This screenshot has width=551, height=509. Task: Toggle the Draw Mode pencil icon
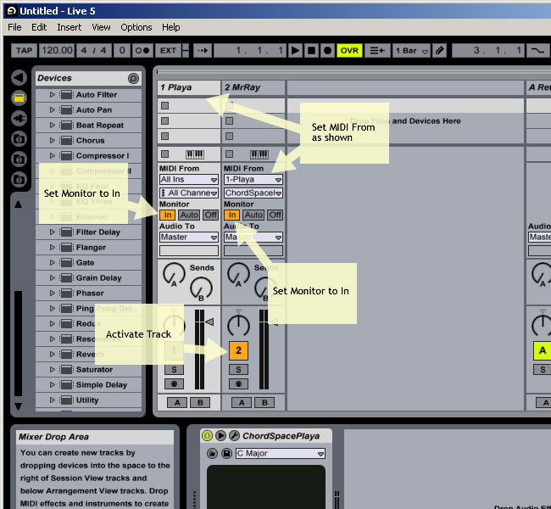[x=439, y=51]
